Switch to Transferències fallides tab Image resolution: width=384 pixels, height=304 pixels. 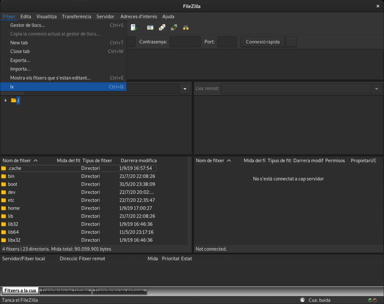[x=65, y=291]
